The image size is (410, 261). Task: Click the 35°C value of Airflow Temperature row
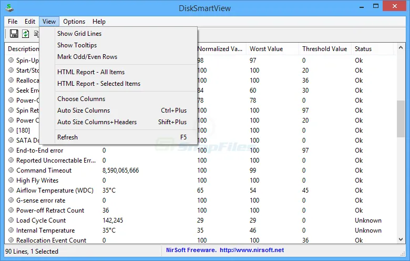(x=109, y=190)
